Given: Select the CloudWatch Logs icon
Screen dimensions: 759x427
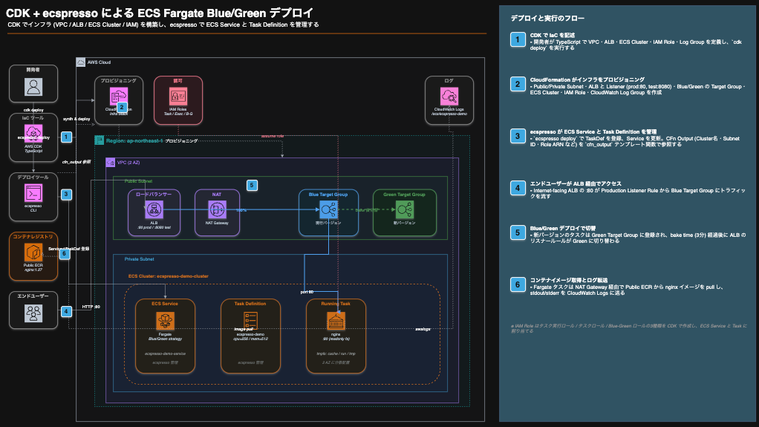Looking at the screenshot, I should point(449,97).
